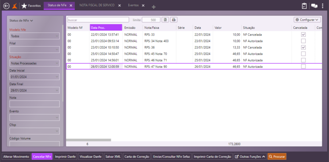This screenshot has height=162, width=329.
Task: Open the Configurar dropdown
Action: (x=307, y=20)
